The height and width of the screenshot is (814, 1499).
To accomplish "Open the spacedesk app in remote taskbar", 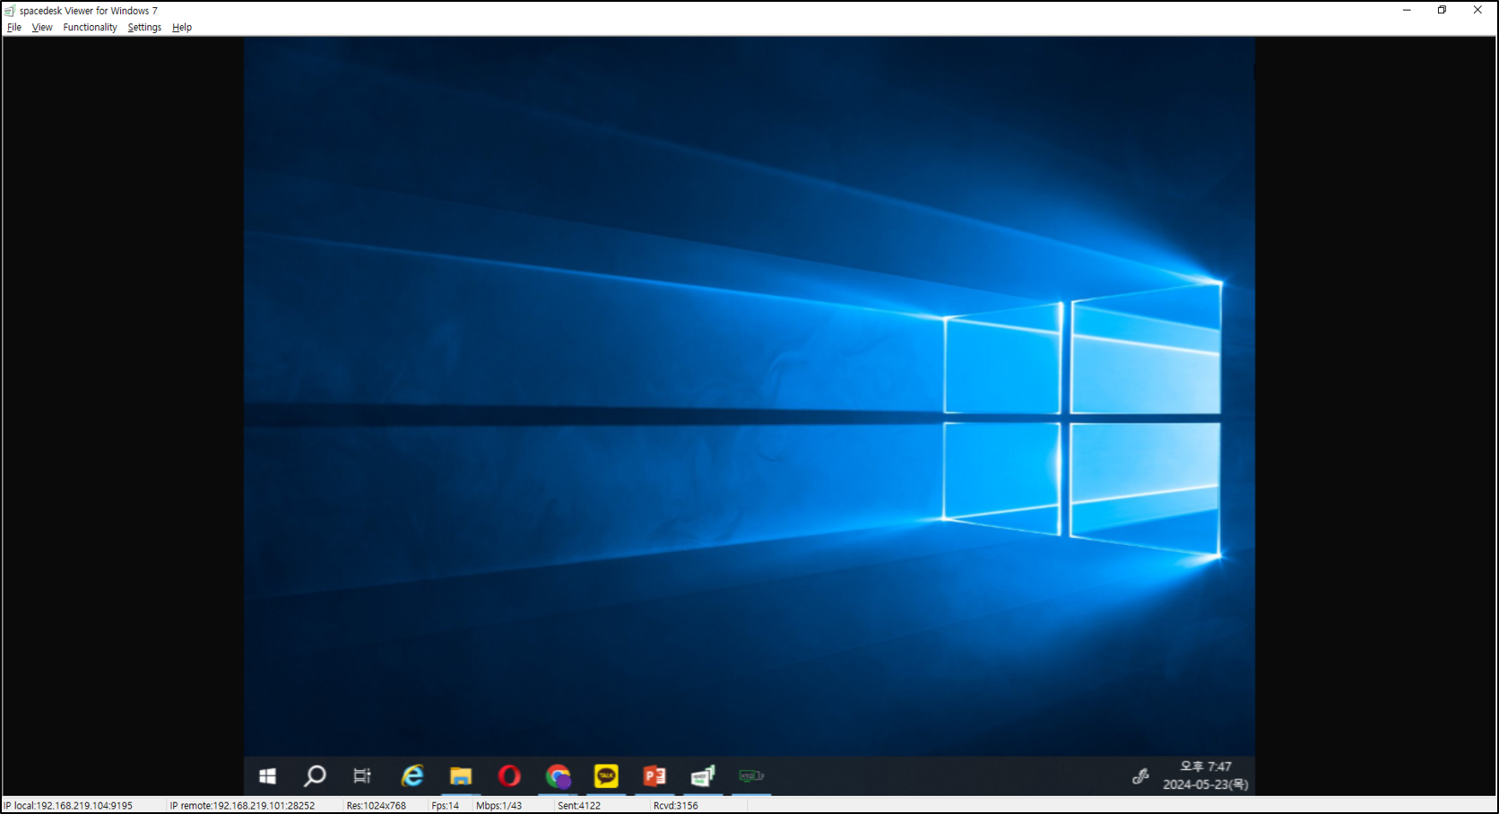I will click(x=703, y=775).
